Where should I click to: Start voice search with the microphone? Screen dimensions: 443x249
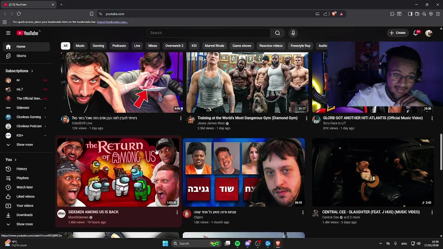click(x=293, y=33)
